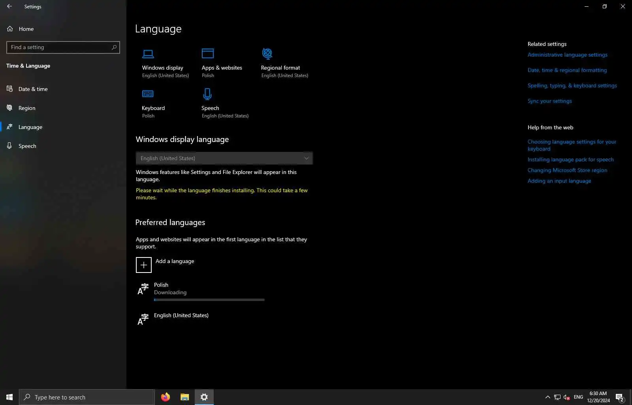This screenshot has height=405, width=632.
Task: Open Installing language pack for speech link
Action: click(571, 160)
